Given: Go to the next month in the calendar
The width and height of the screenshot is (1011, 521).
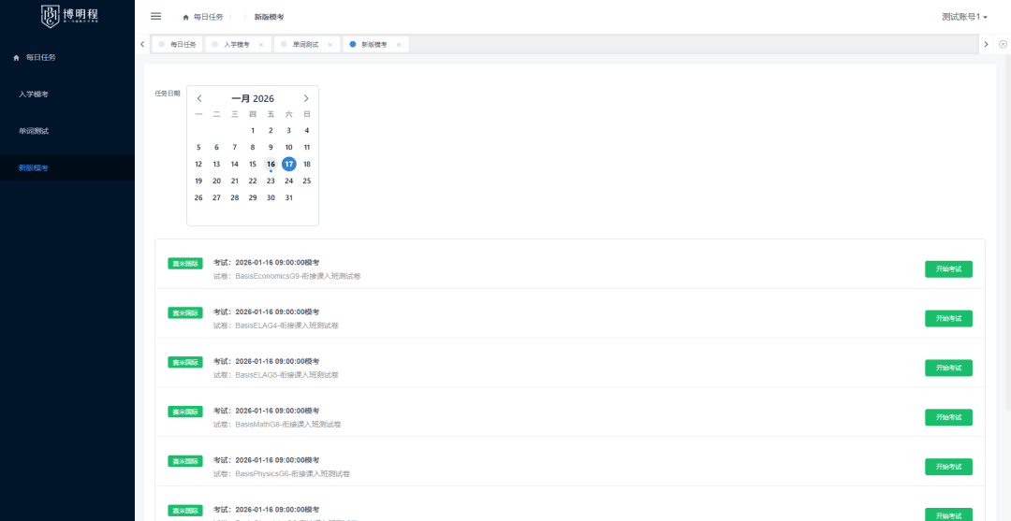Looking at the screenshot, I should coord(306,98).
